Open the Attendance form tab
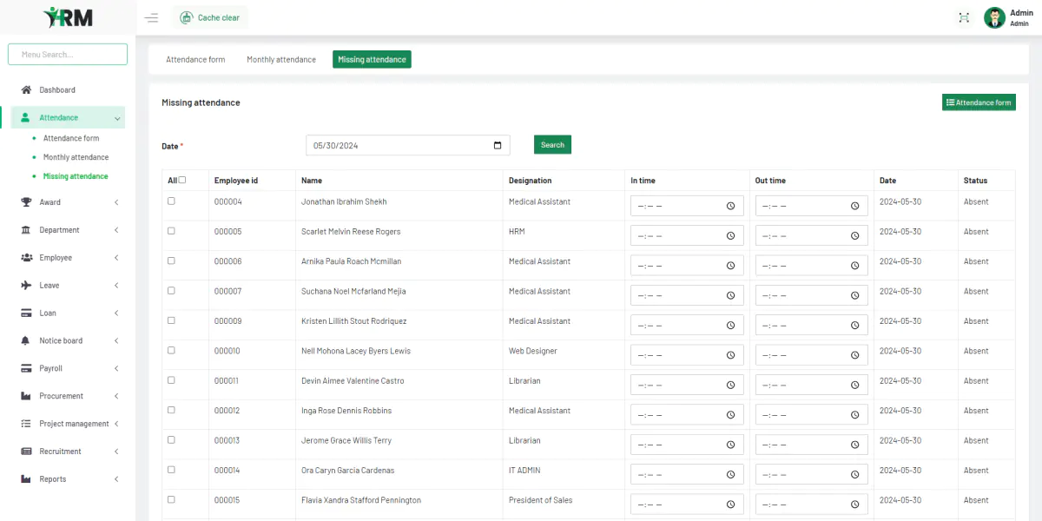The image size is (1042, 521). pos(195,60)
